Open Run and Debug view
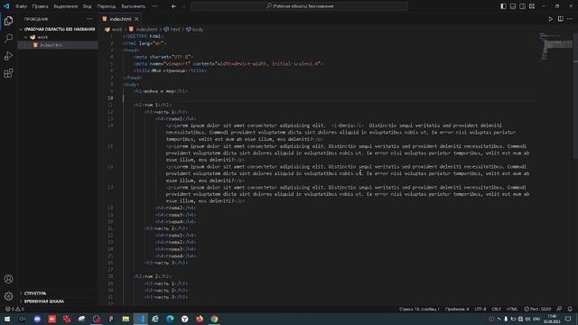Image resolution: width=578 pixels, height=325 pixels. click(8, 56)
